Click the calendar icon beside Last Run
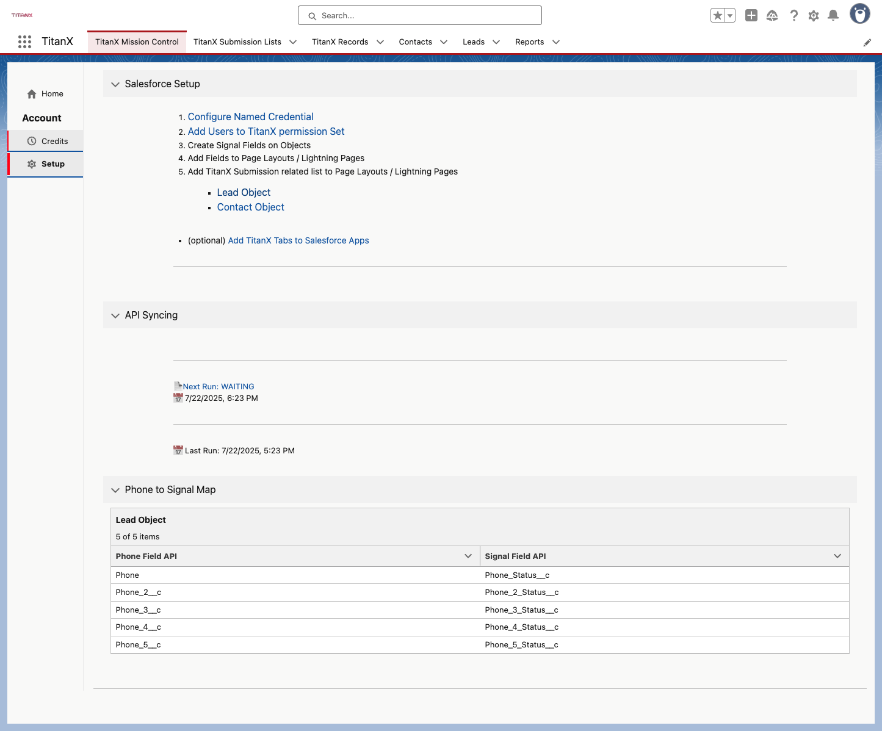Screen dimensions: 882x731 tap(178, 450)
